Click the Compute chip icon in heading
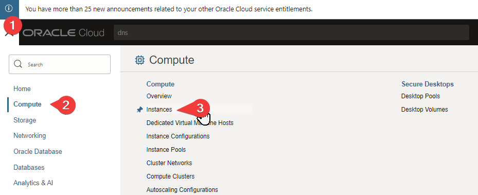The height and width of the screenshot is (195, 478). click(x=139, y=60)
